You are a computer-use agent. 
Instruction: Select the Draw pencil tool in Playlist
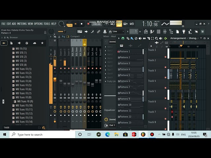[x=128, y=39]
